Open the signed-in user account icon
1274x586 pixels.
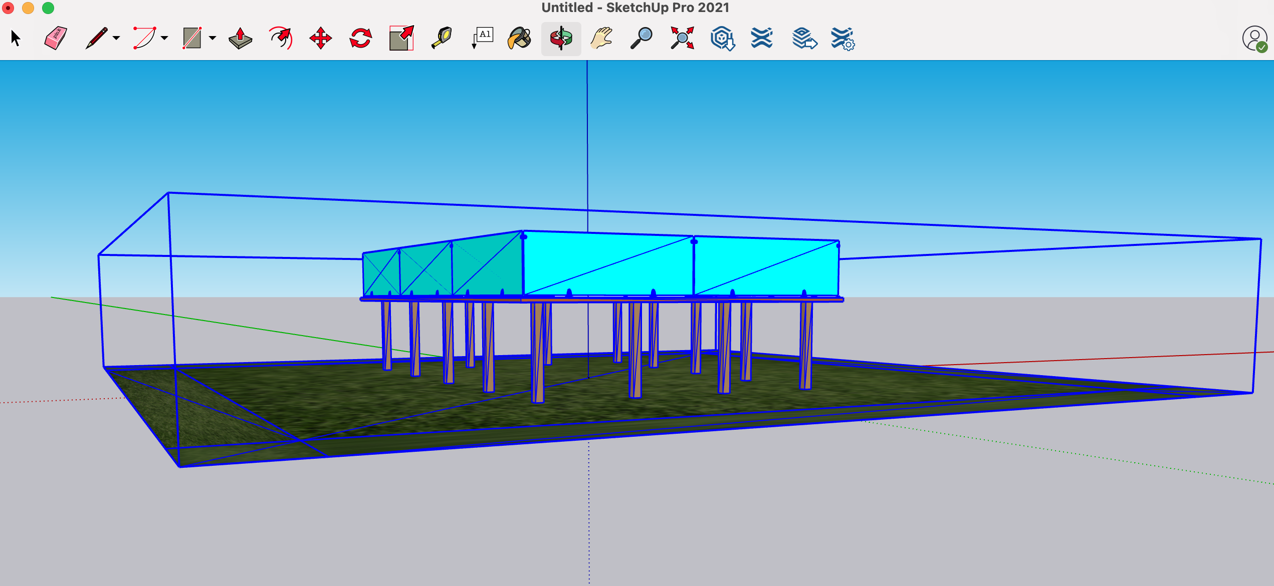click(1255, 39)
